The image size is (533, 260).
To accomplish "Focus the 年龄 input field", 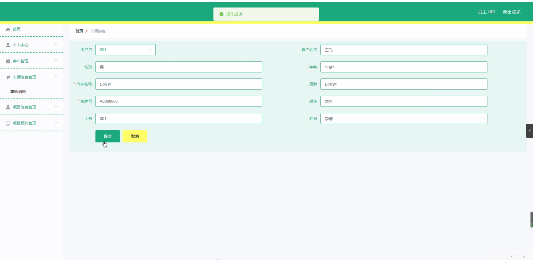I will (x=404, y=67).
